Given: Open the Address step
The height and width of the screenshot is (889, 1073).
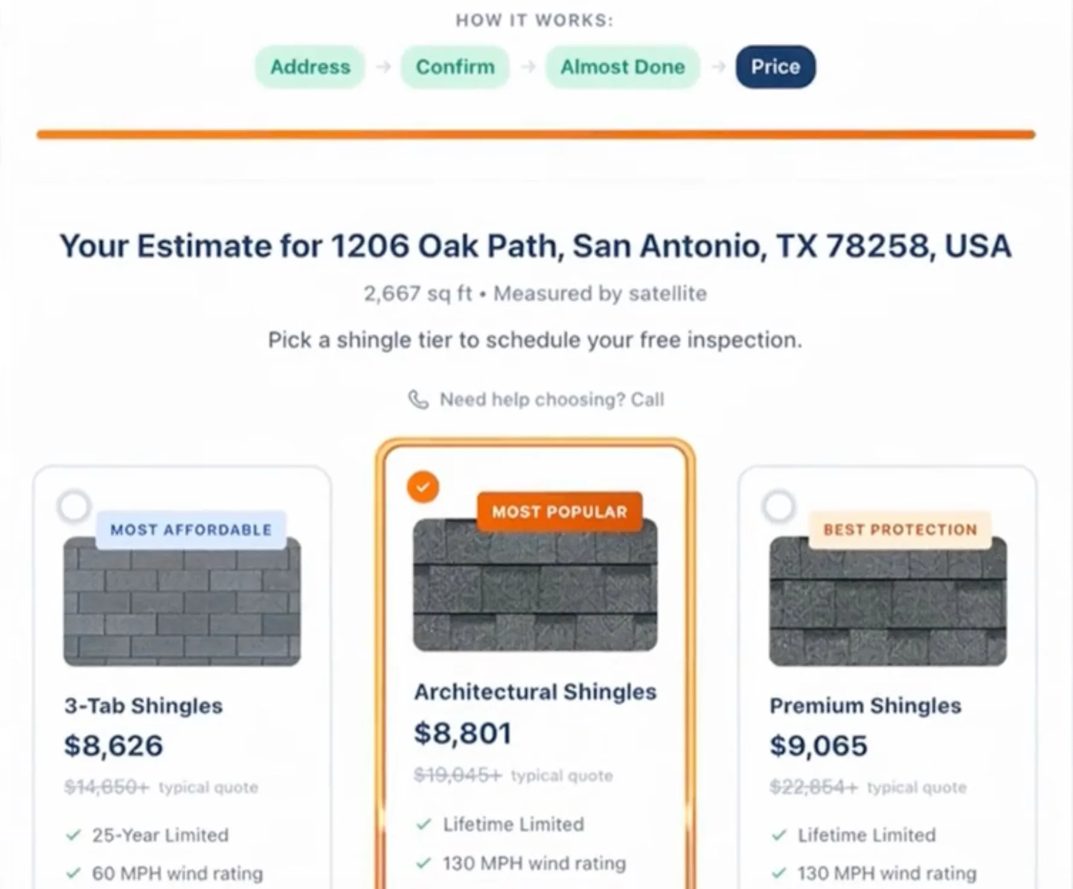Looking at the screenshot, I should (x=310, y=67).
